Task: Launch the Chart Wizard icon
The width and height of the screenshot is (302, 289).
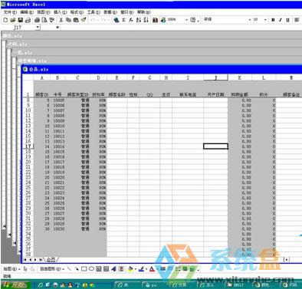Action: pos(155,20)
